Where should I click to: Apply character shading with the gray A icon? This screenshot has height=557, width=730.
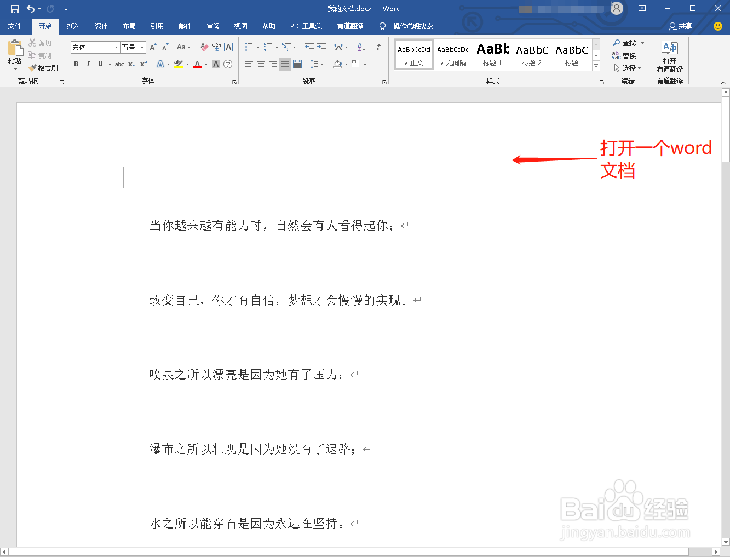216,64
